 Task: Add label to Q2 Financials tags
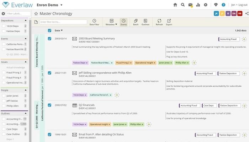(x=149, y=124)
